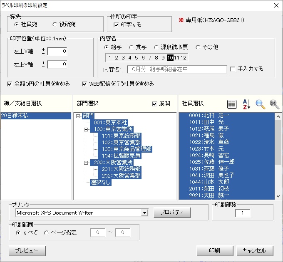Select 202:大阪営業部 department

click(119, 176)
